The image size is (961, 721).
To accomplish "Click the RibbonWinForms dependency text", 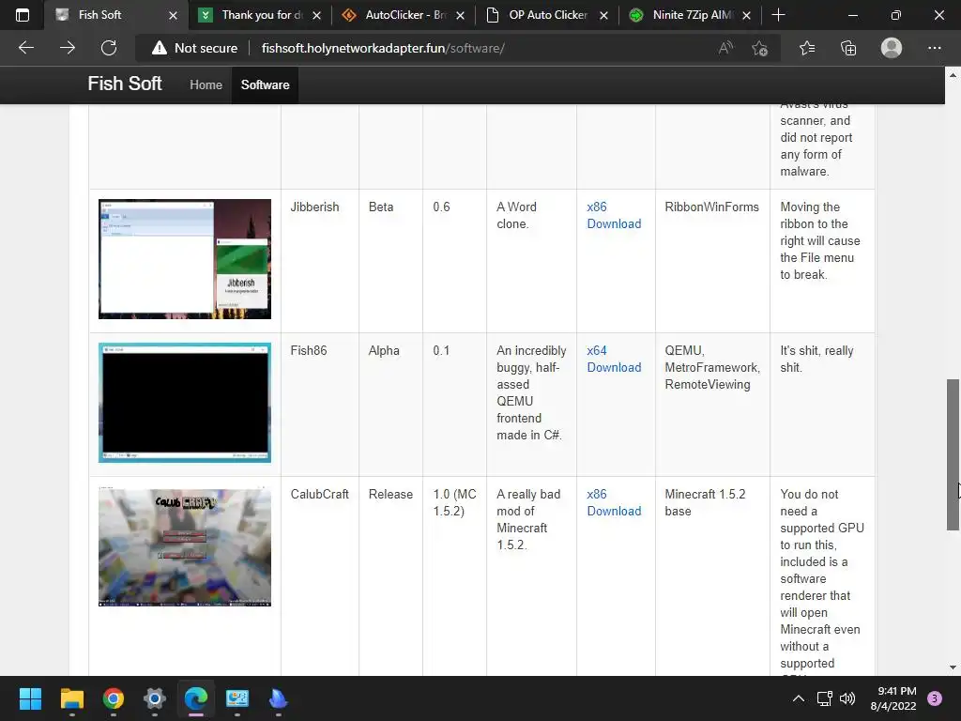I will click(x=711, y=207).
